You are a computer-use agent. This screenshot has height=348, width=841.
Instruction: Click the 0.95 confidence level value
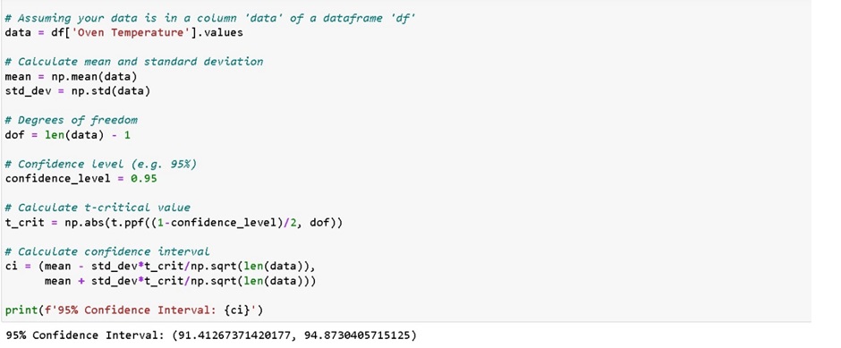coord(144,179)
